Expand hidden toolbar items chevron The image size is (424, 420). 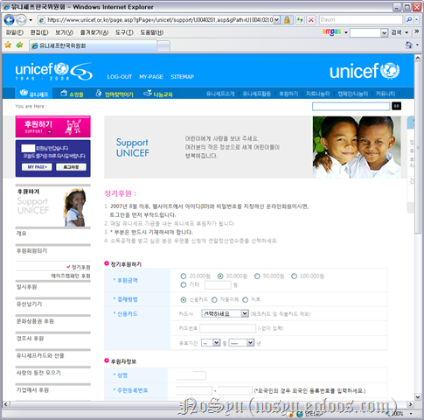[417, 31]
